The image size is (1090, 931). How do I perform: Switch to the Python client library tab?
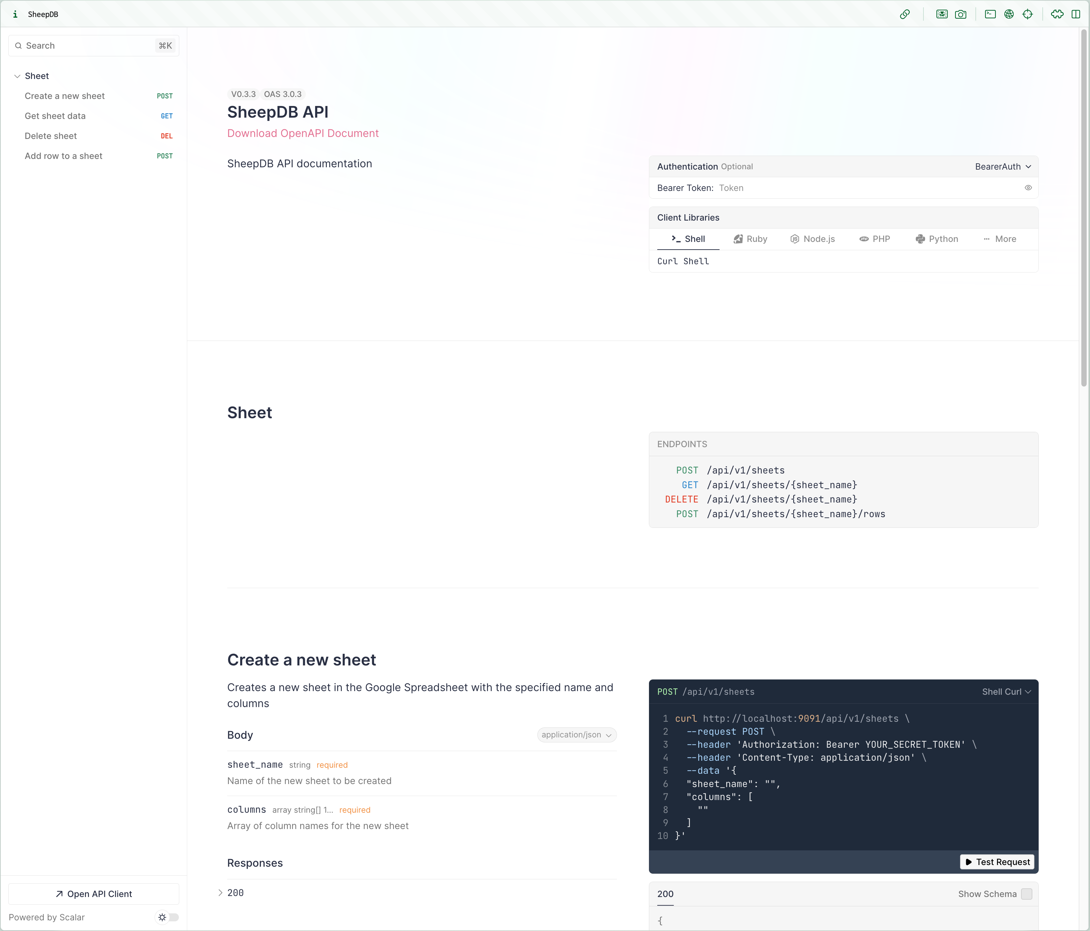pos(937,239)
